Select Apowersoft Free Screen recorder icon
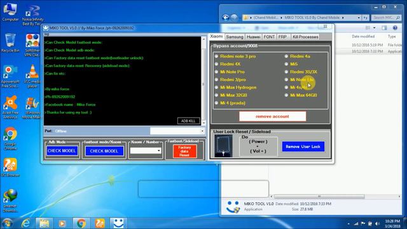407x229 pixels. [10, 76]
